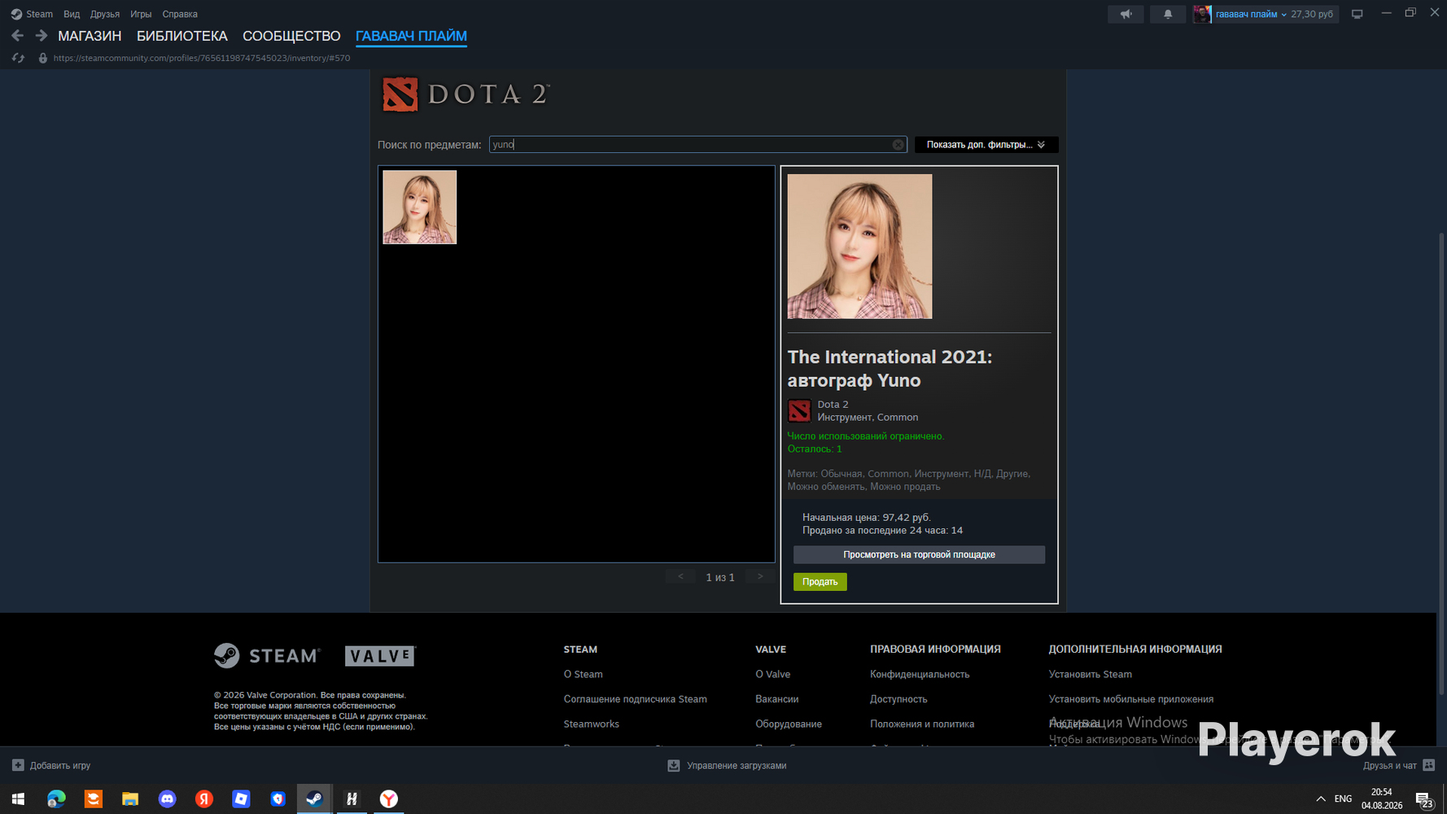Click the Steam logo in the footer
This screenshot has height=814, width=1447.
[x=268, y=655]
